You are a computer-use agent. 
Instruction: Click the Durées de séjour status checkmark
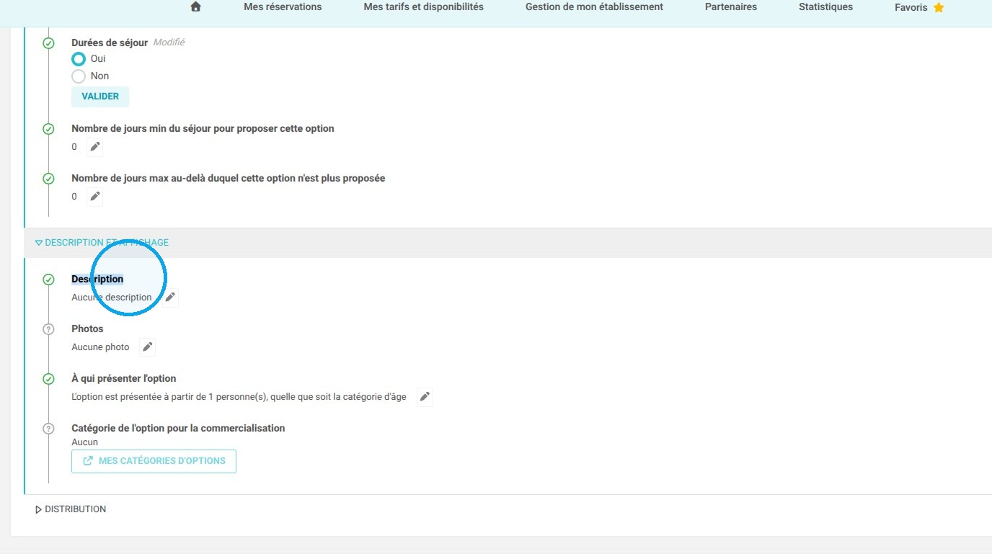click(48, 43)
